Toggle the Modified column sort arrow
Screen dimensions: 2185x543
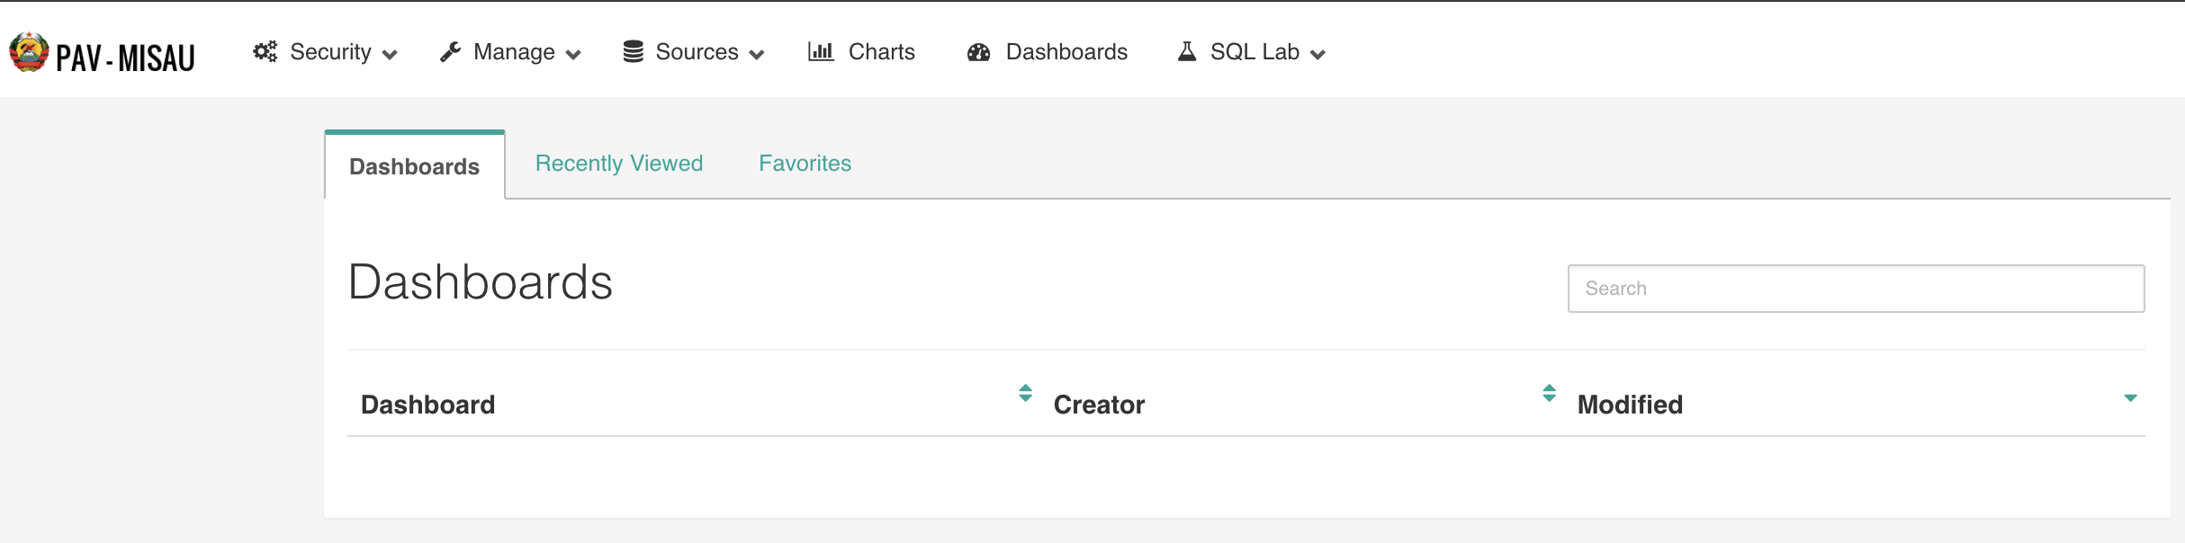pyautogui.click(x=2130, y=397)
